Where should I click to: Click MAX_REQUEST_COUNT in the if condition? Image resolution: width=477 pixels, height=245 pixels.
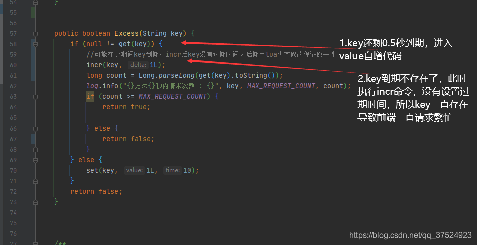(173, 96)
